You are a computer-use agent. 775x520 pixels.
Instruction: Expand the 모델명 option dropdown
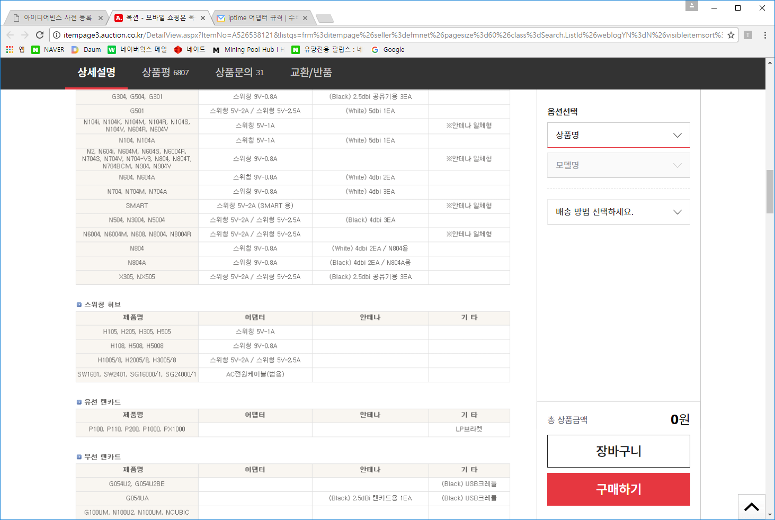pos(619,165)
